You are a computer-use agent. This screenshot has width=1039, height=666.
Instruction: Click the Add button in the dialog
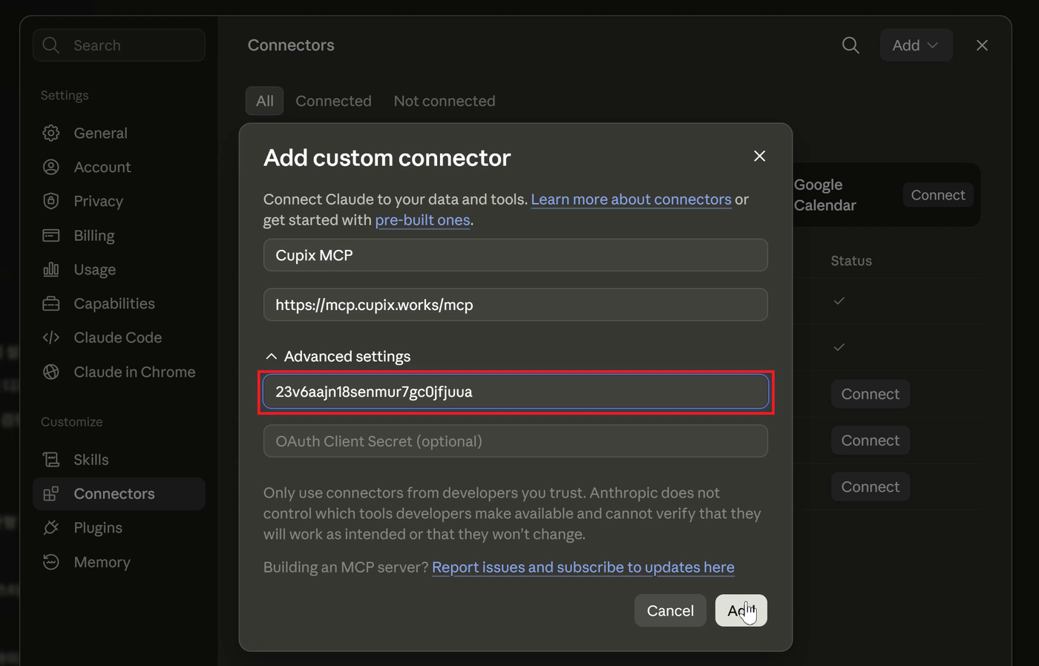pyautogui.click(x=741, y=610)
